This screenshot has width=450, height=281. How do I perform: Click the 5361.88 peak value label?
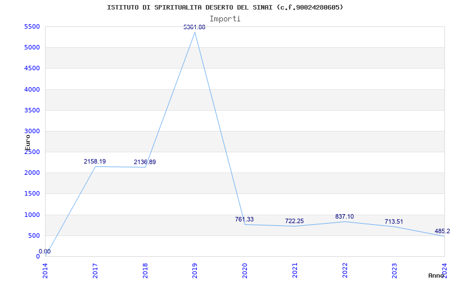(x=195, y=27)
